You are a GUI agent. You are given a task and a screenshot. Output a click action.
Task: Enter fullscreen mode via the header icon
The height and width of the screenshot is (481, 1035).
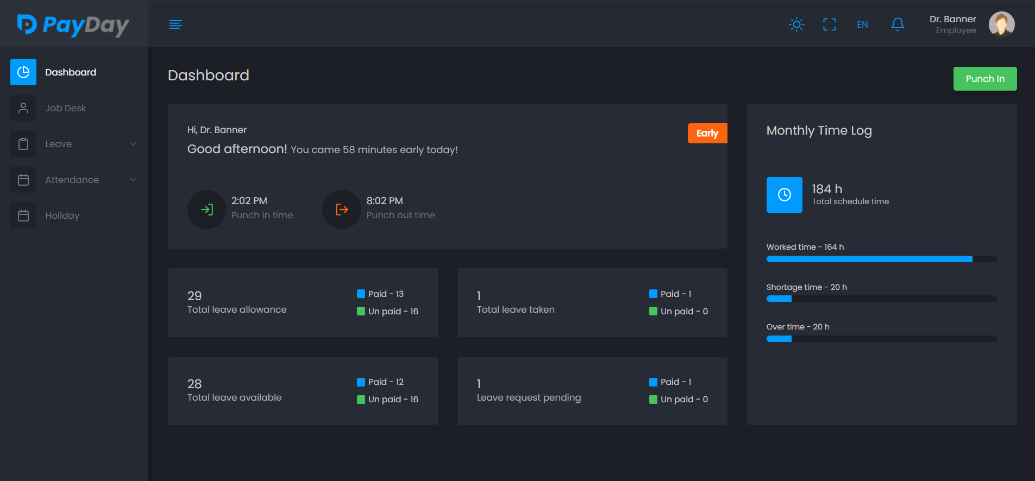[x=829, y=24]
